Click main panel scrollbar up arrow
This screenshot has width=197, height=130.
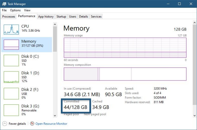194,23
